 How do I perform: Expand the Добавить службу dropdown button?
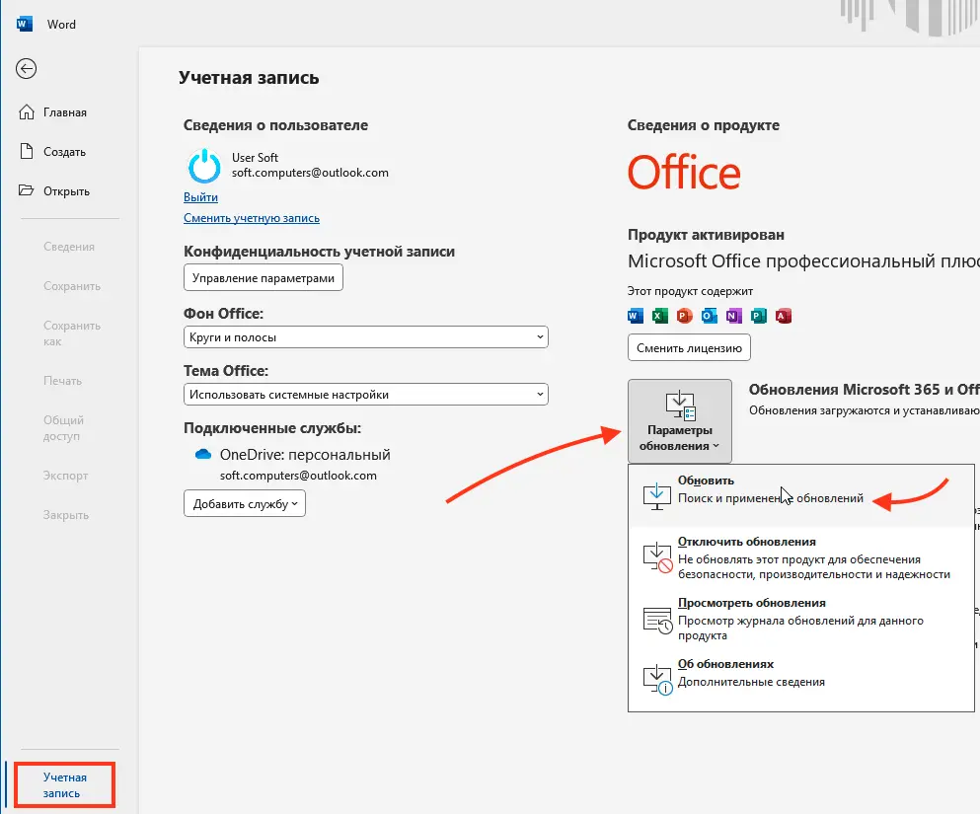[245, 503]
